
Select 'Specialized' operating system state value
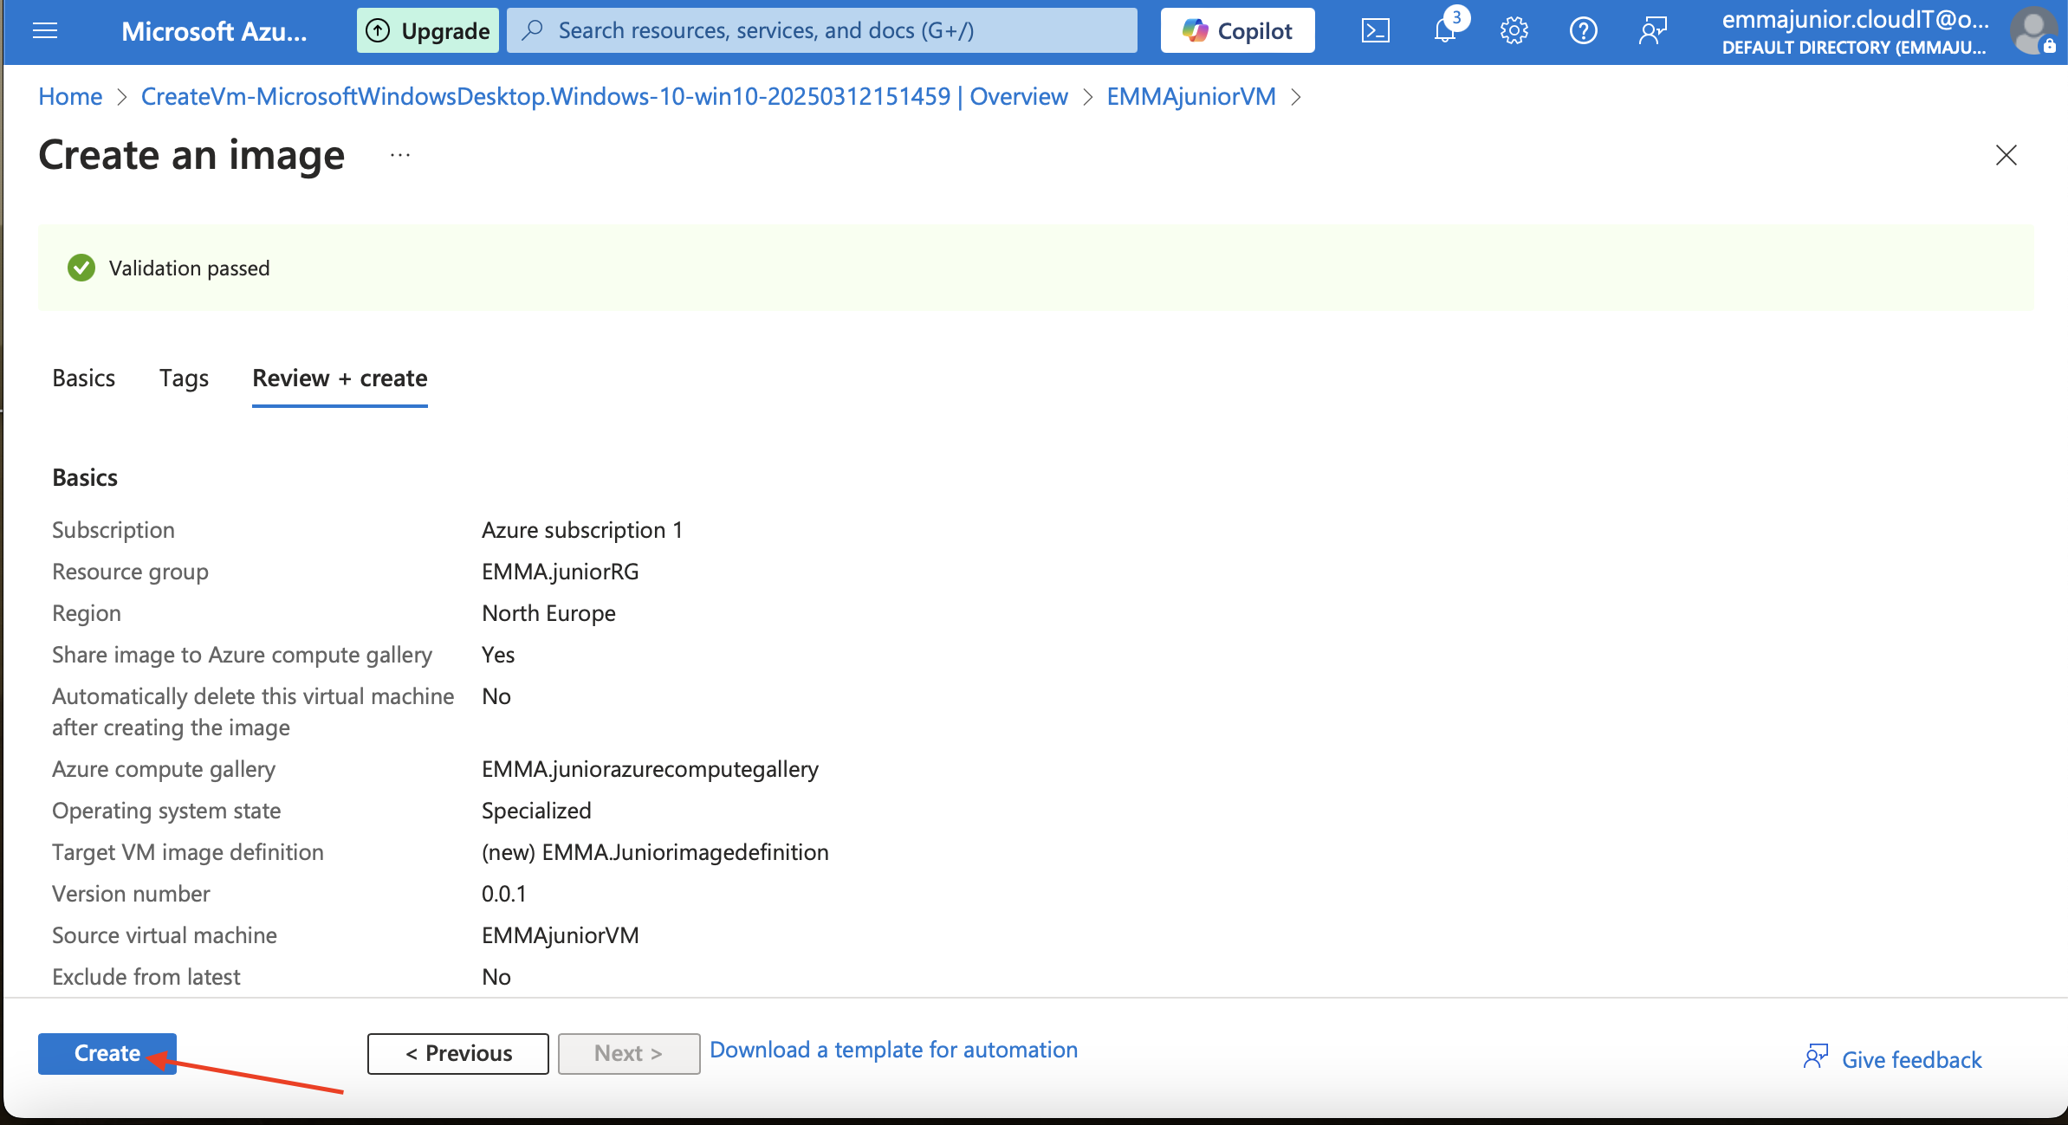point(536,811)
